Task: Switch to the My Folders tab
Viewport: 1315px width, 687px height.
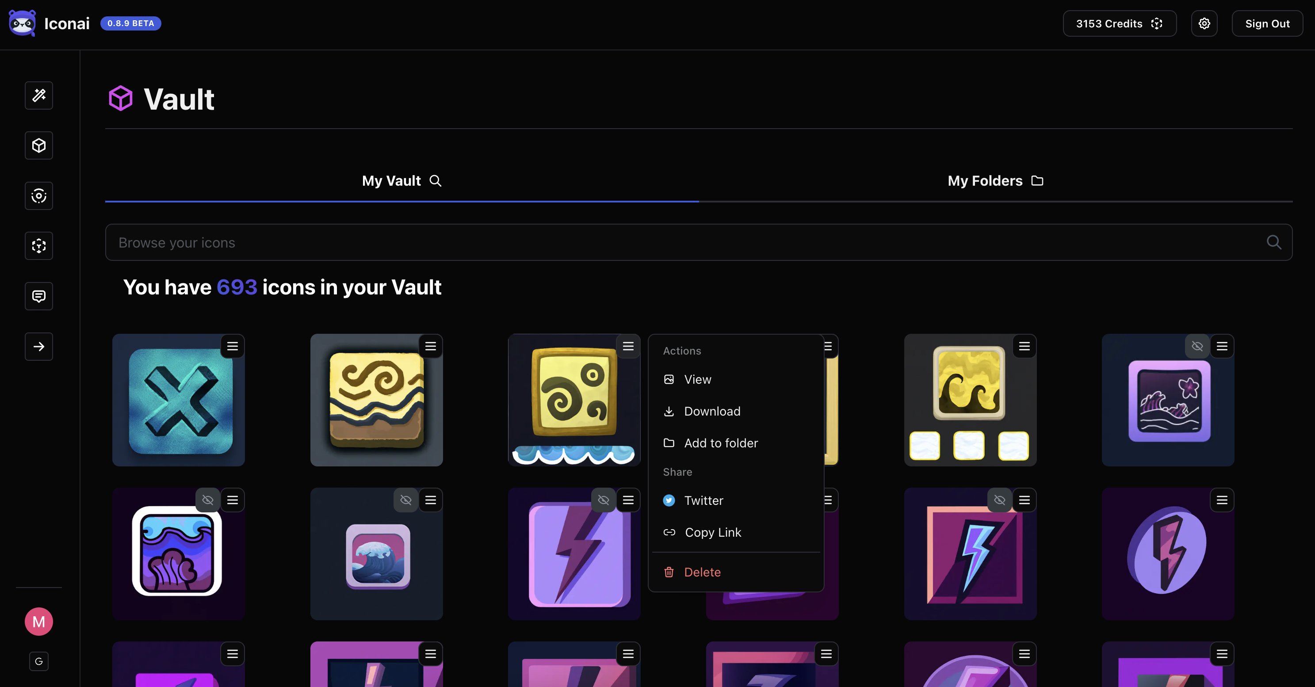Action: pyautogui.click(x=995, y=181)
